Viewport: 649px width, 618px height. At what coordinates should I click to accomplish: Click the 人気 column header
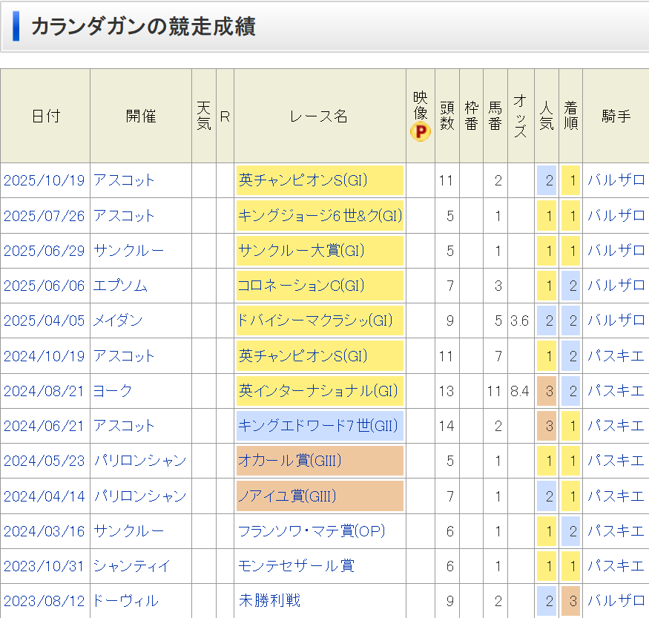547,116
